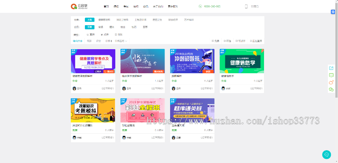This screenshot has width=338, height=163.
Task: Open the 课程 nav item
Action: click(116, 6)
